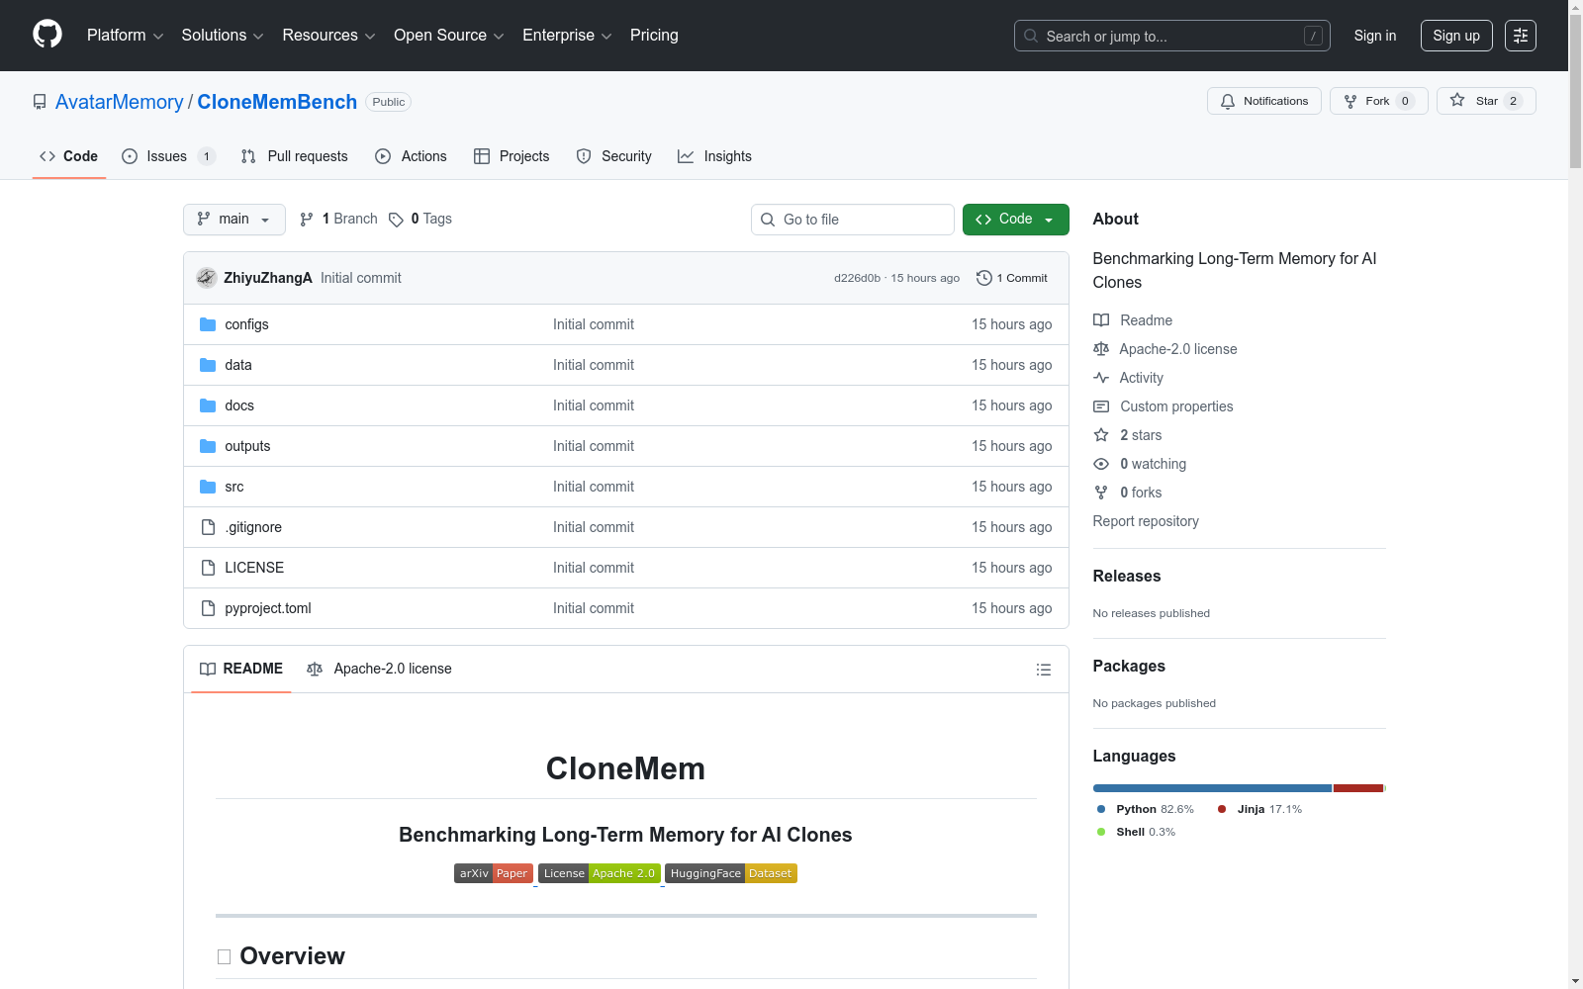
Task: Click the GitHub logo icon
Action: [x=47, y=35]
